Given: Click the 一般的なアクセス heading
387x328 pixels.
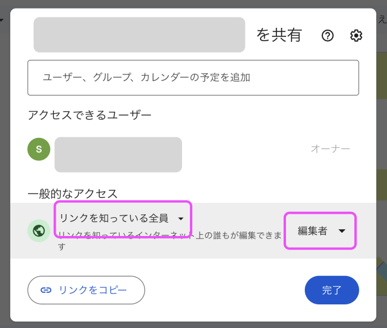Looking at the screenshot, I should [x=73, y=194].
